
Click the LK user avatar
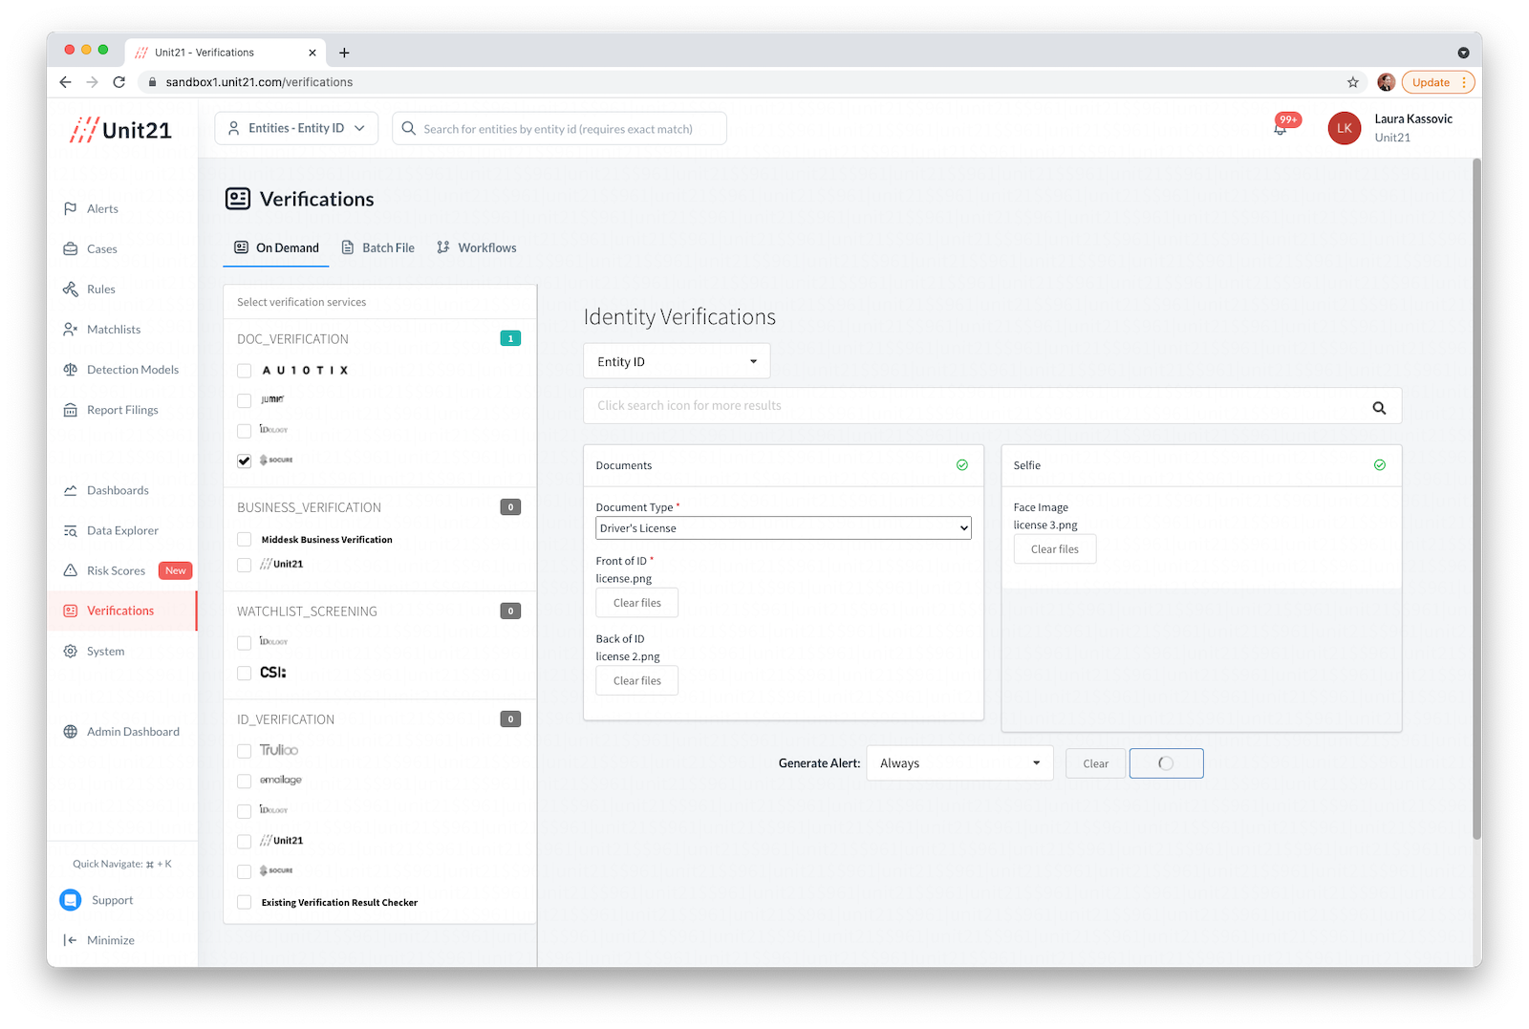1345,128
